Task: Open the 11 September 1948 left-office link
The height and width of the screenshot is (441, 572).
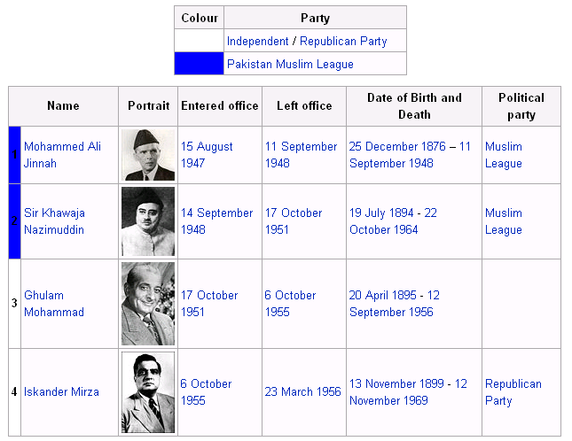Action: [301, 155]
